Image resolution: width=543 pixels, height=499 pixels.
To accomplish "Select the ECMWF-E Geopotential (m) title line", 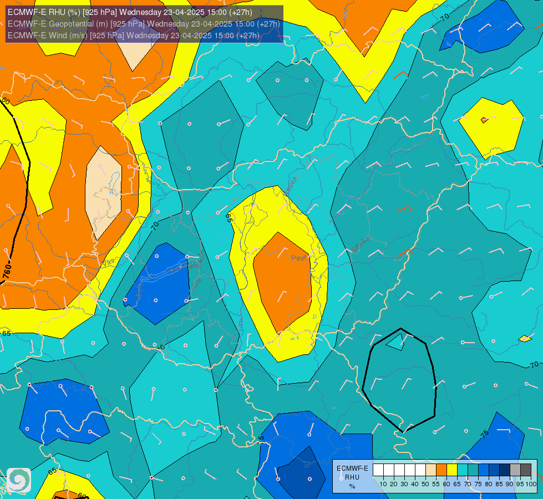I will pyautogui.click(x=144, y=24).
